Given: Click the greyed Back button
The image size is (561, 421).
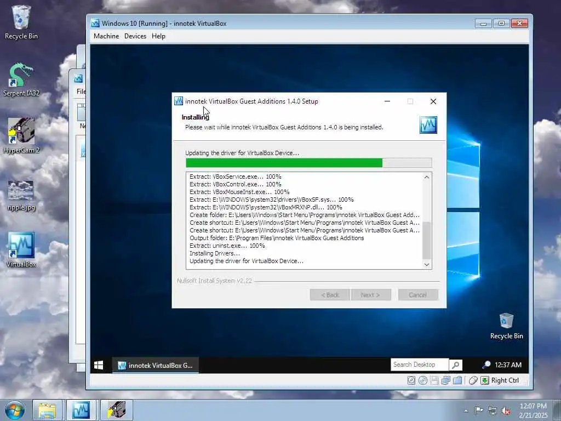Looking at the screenshot, I should click(x=330, y=294).
